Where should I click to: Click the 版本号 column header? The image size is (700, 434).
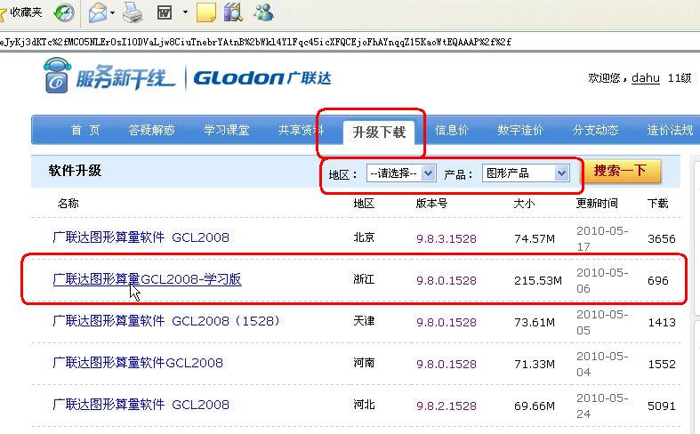coord(431,204)
